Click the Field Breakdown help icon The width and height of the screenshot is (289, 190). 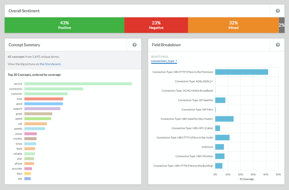(x=278, y=45)
